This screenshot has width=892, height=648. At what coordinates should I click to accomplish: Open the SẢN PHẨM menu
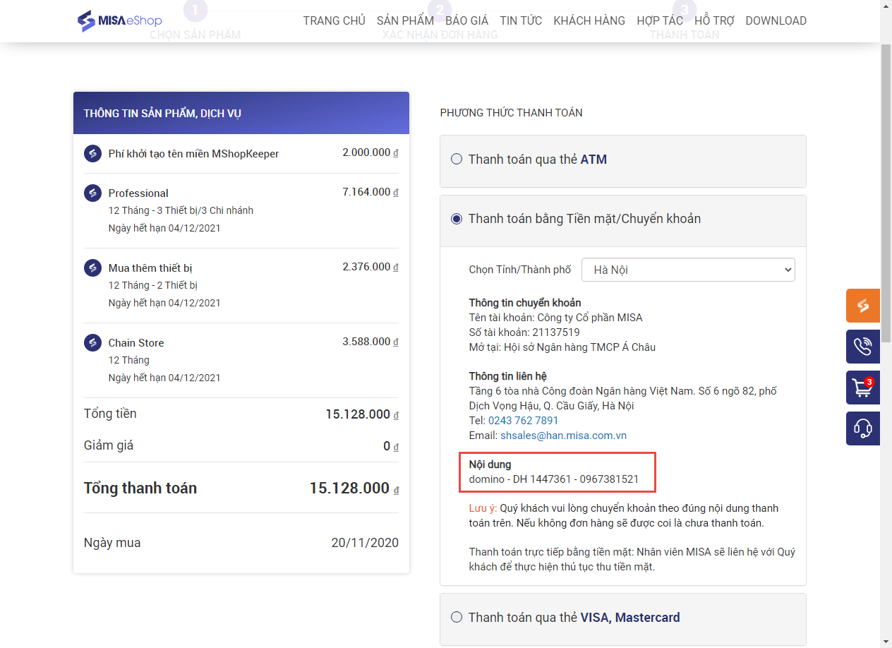point(405,21)
